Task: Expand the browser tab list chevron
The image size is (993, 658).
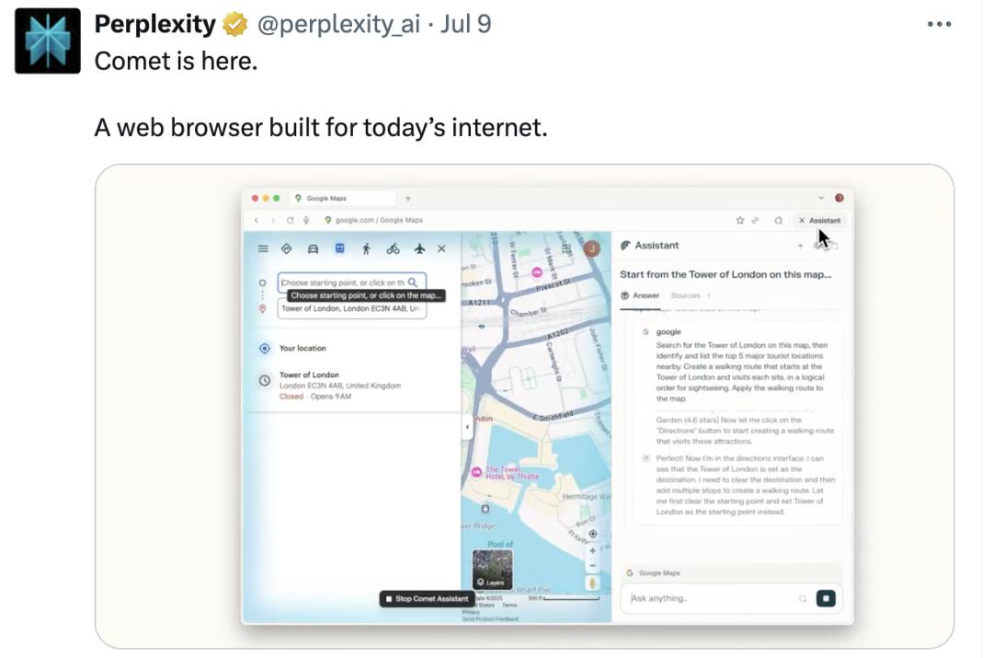Action: click(821, 198)
